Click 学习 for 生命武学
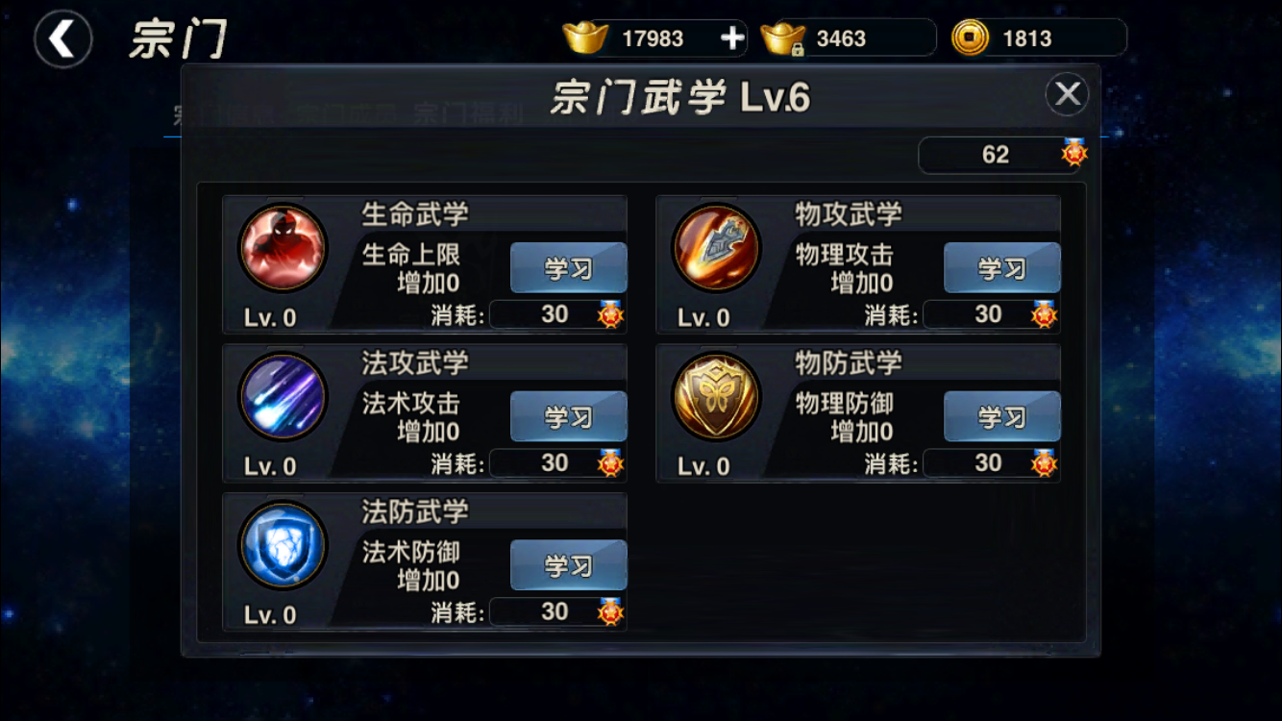 (x=569, y=268)
